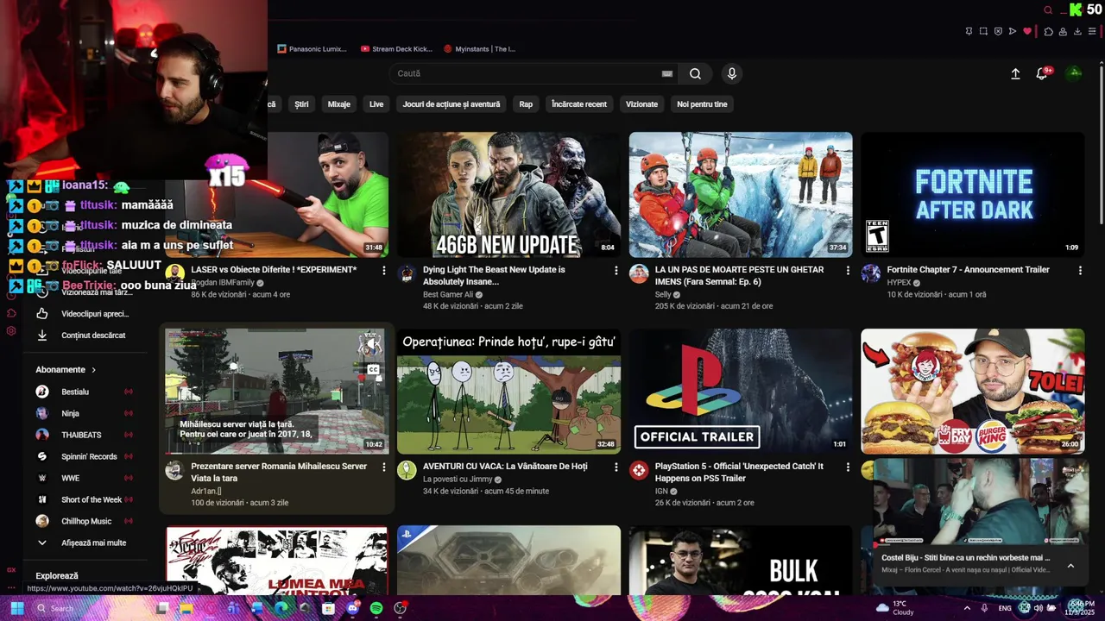Click the browser pinboard pin icon

[x=969, y=32]
